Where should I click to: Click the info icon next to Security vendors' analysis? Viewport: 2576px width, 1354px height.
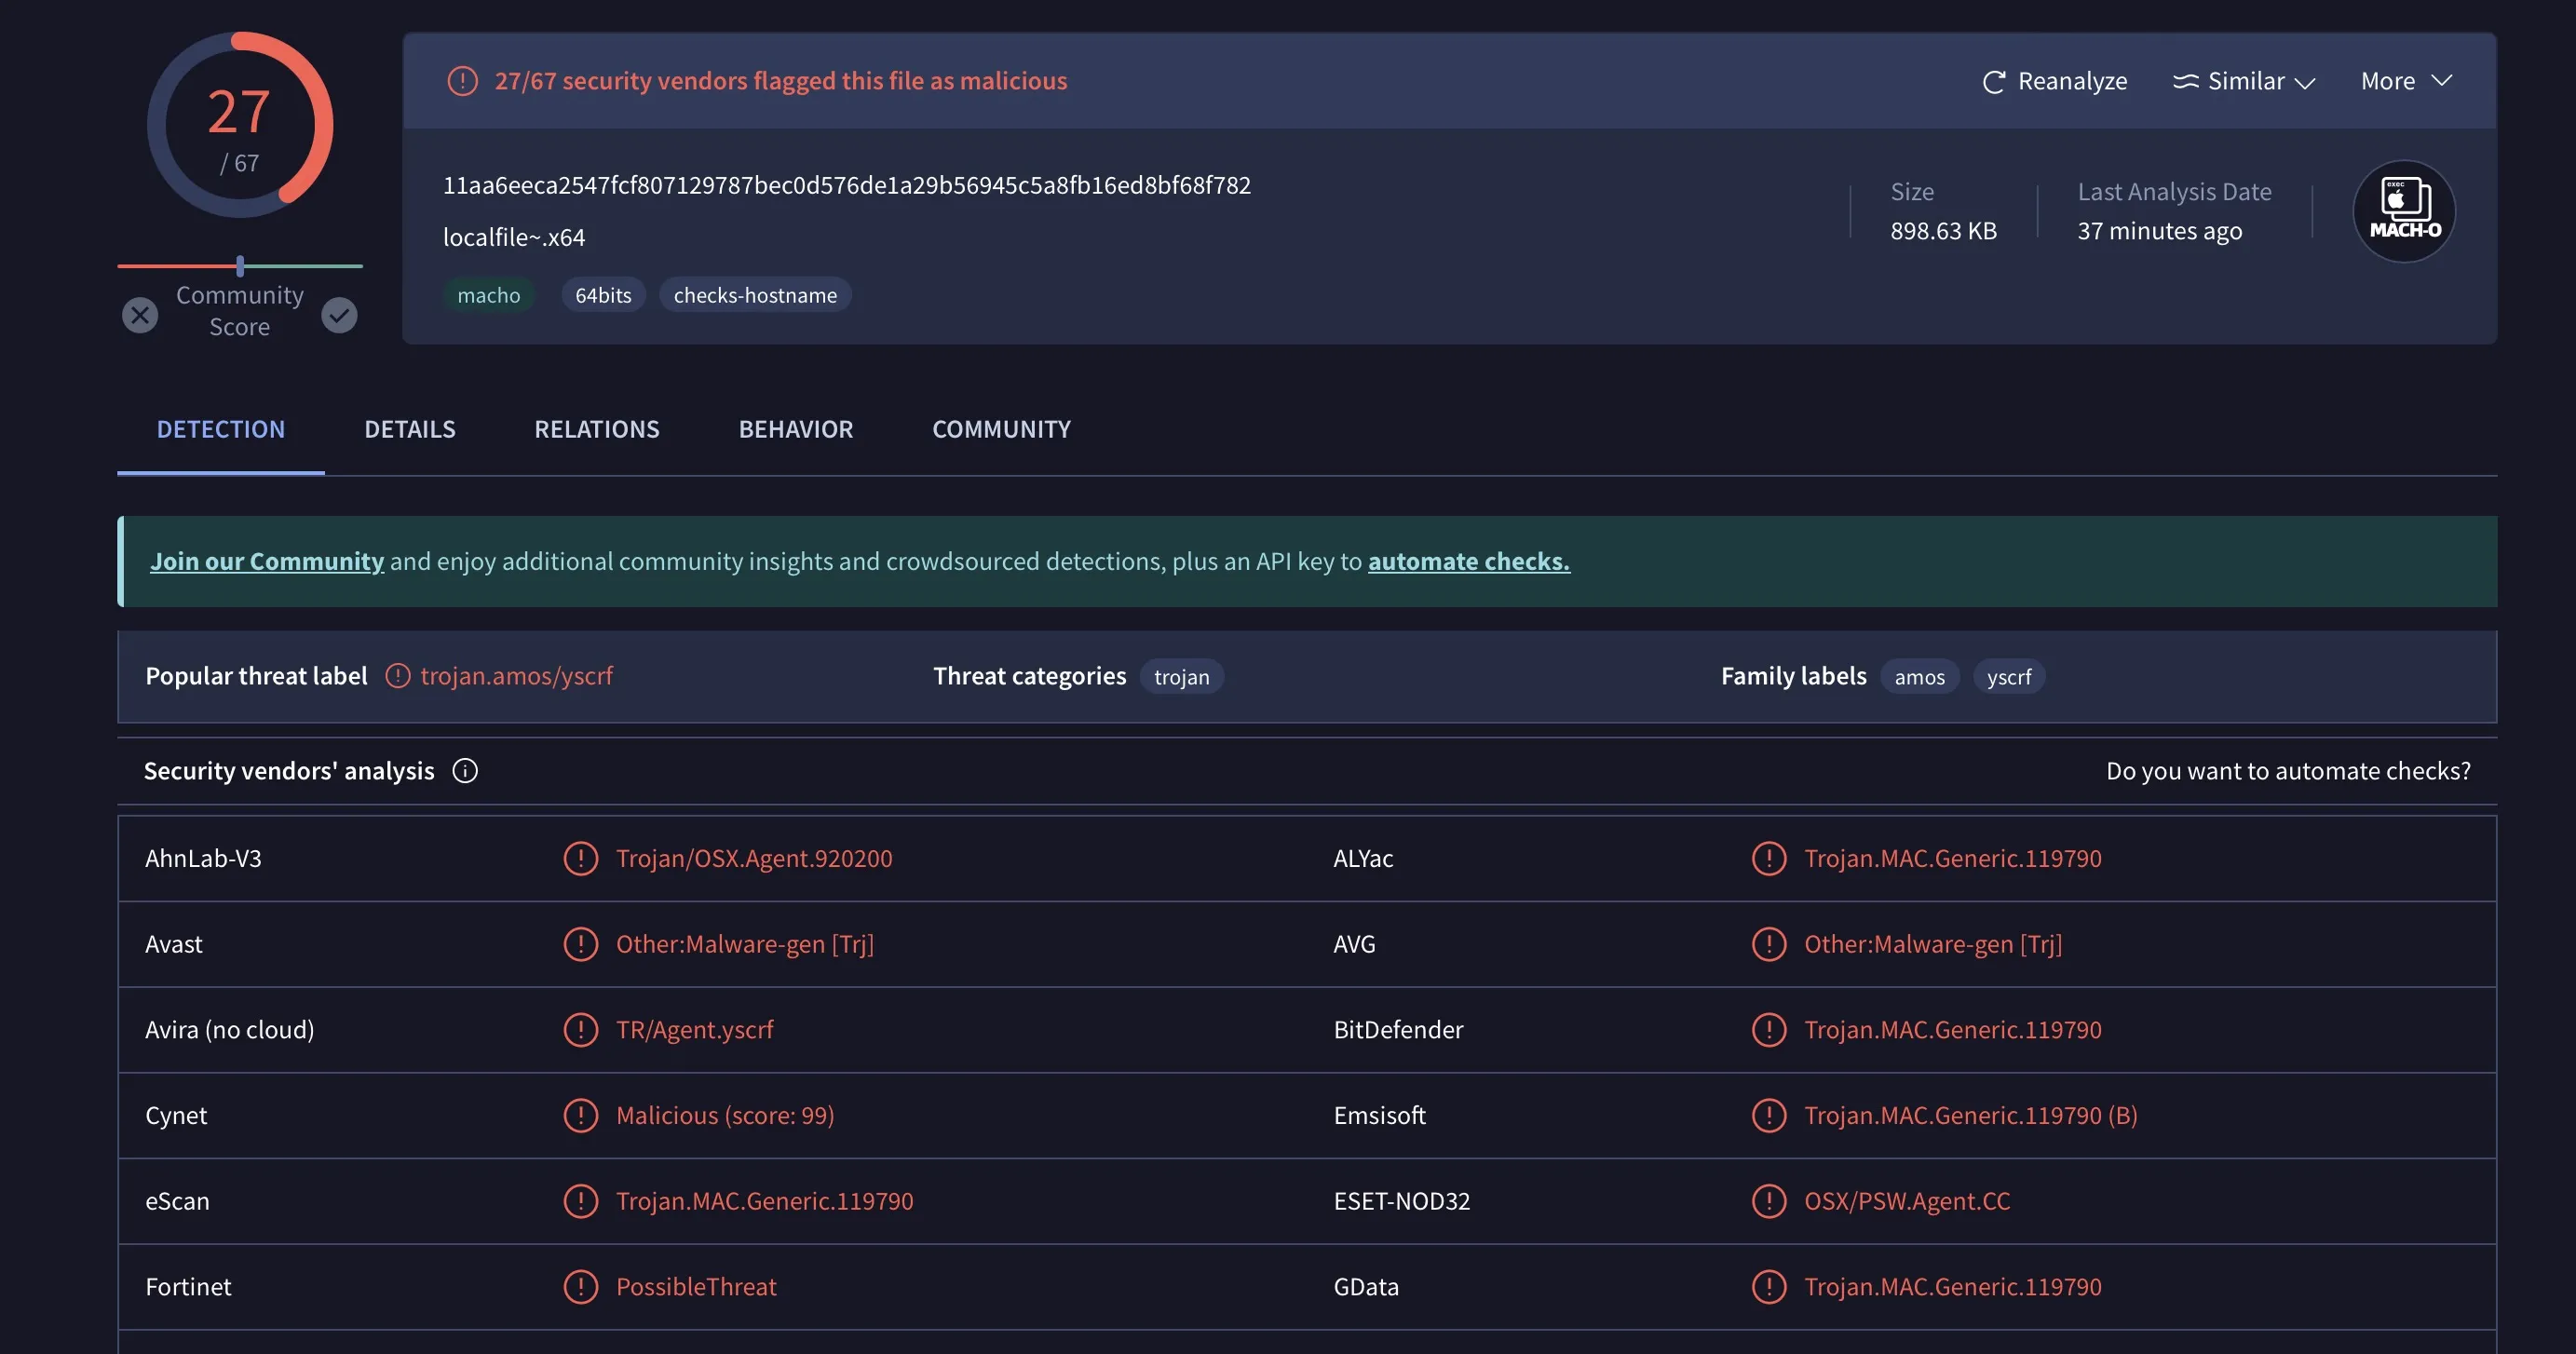464,770
